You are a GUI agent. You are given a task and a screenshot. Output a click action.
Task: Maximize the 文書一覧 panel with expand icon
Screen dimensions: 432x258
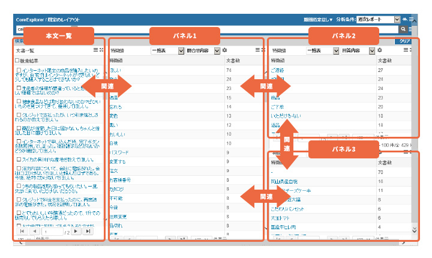pyautogui.click(x=101, y=51)
